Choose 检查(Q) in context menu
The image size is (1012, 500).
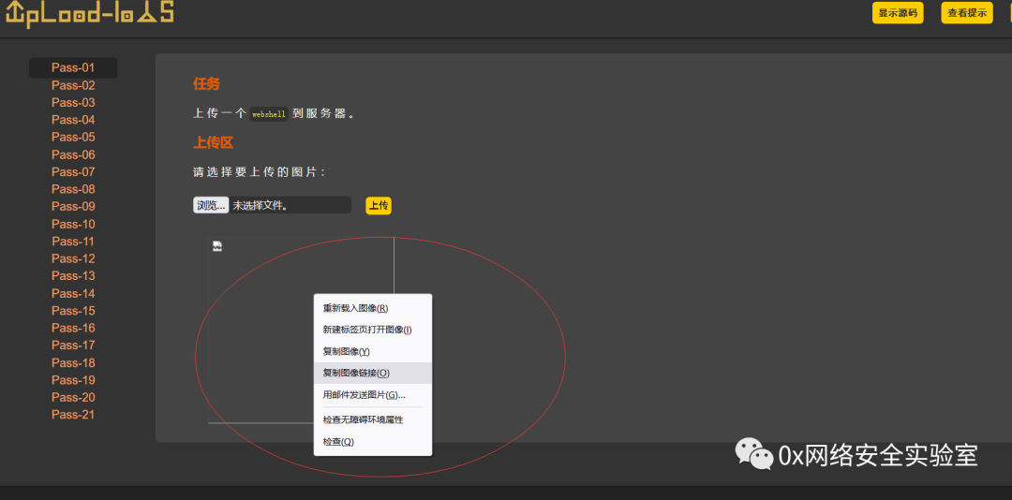tap(372, 442)
